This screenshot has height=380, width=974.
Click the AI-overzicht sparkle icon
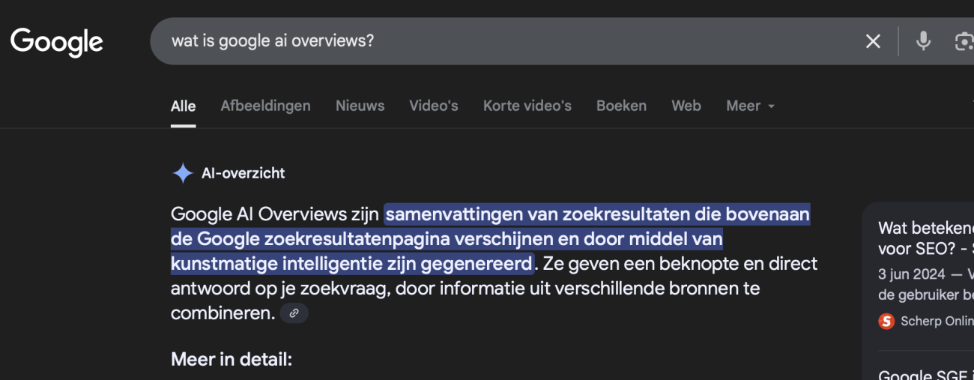[x=183, y=173]
